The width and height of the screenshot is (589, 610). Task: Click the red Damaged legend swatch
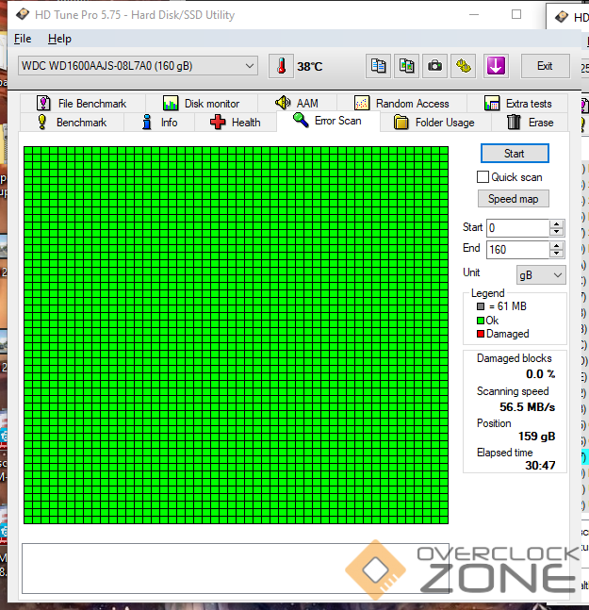481,334
